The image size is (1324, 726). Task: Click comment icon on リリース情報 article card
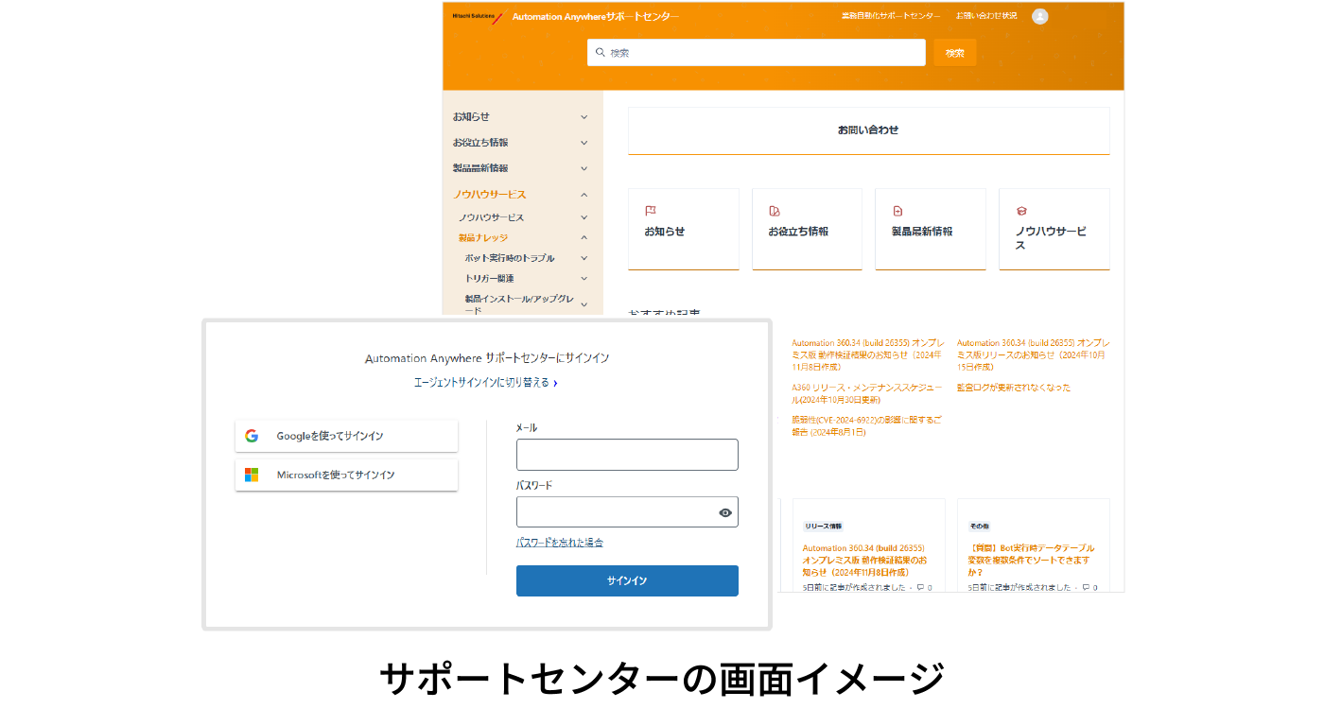(x=920, y=588)
